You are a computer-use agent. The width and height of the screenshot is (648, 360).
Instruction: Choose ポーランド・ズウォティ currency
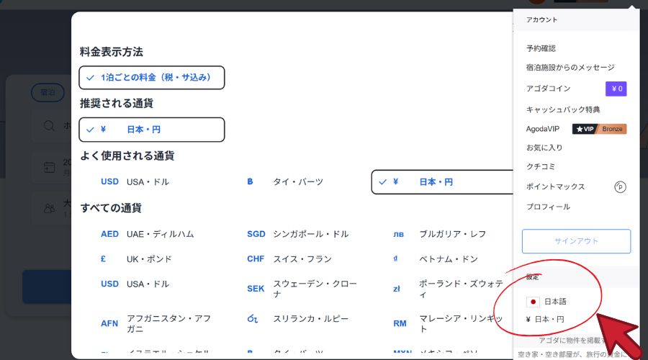coord(449,289)
